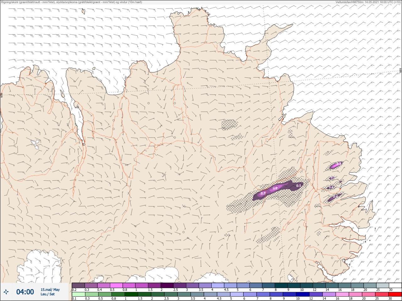
Task: Select the bright pink swatch in upper snow legend
Action: point(116,285)
